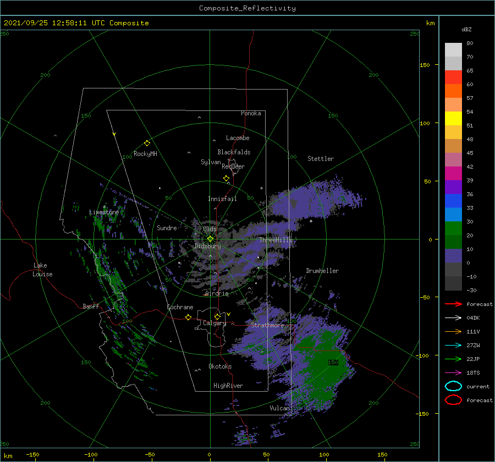
Task: Click the Sundre label
Action: (x=167, y=227)
